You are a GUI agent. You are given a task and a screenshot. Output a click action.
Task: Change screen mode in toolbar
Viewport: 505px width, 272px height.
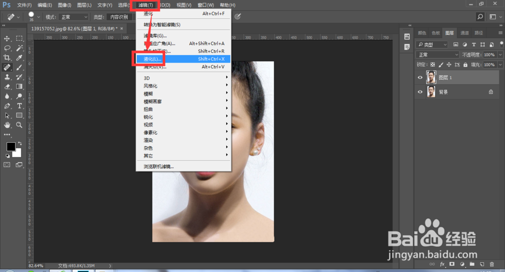coord(19,165)
